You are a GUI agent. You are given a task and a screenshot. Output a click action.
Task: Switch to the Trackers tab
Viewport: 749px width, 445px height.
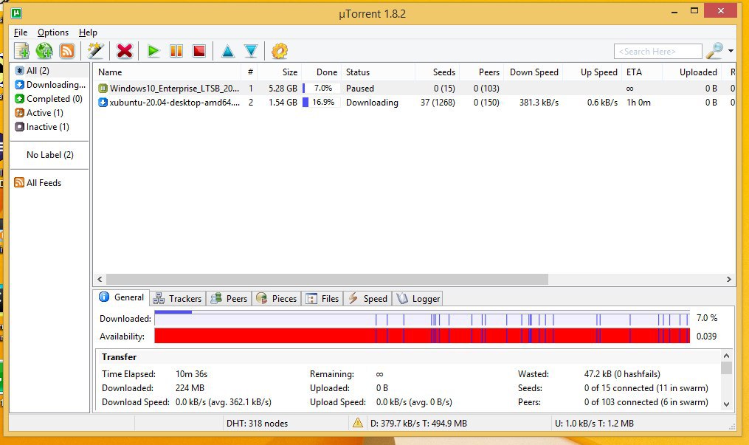[x=178, y=298]
